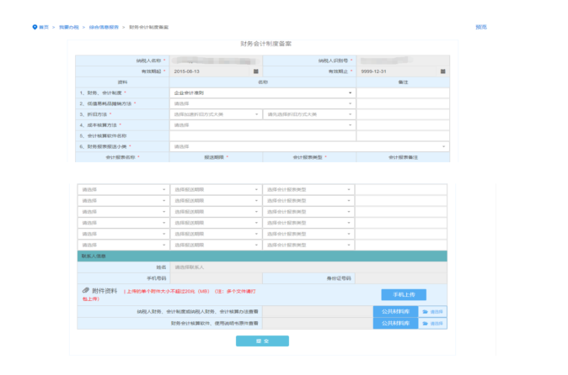This screenshot has height=375, width=568.
Task: Click the 提交 submit button
Action: (262, 341)
